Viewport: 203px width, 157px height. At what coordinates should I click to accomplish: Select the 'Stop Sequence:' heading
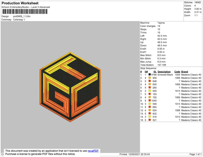coord(149,68)
